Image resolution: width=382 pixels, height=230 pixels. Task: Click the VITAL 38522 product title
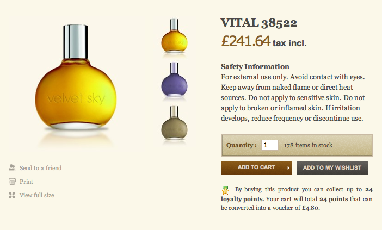click(x=258, y=23)
